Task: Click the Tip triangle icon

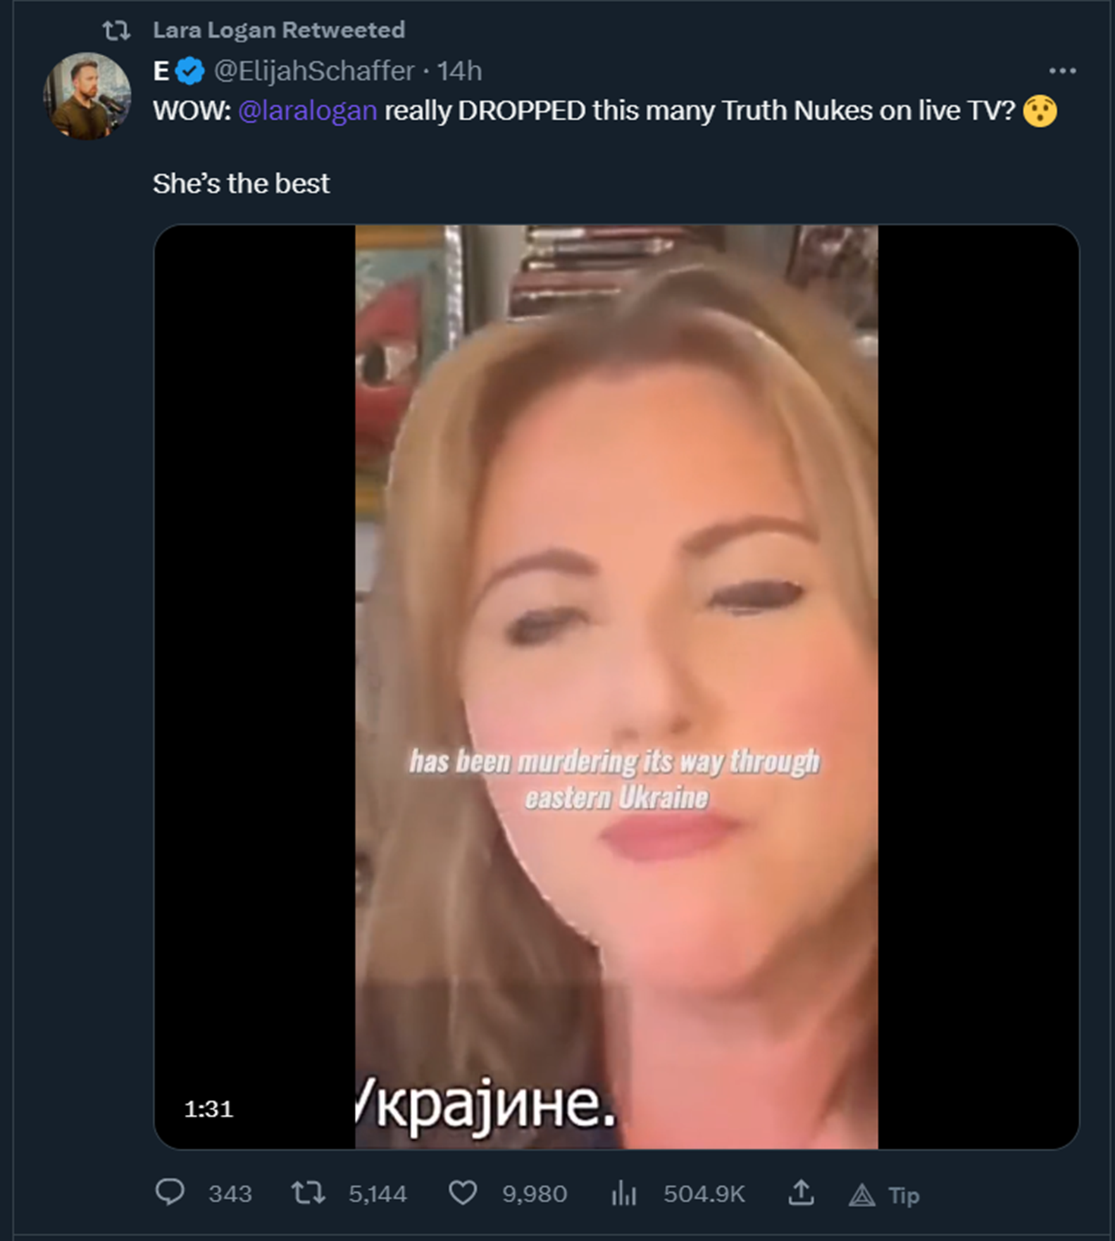Action: 861,1195
